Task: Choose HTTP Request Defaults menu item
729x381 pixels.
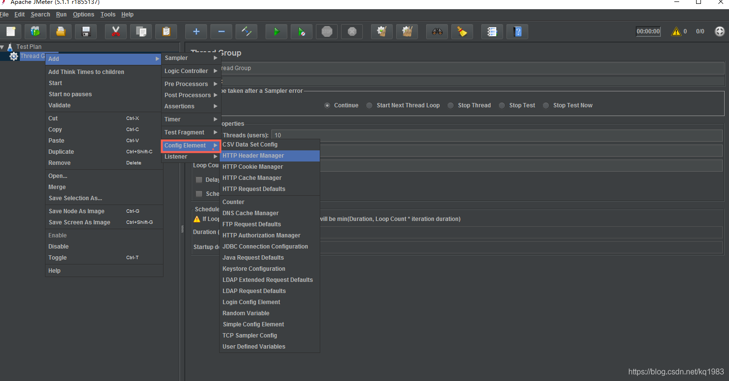Action: click(x=269, y=189)
